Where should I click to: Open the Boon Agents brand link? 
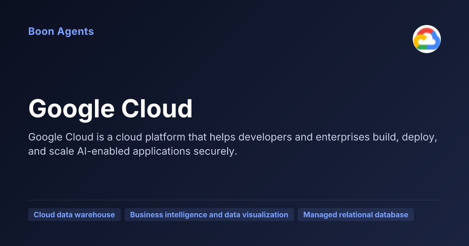coord(61,31)
